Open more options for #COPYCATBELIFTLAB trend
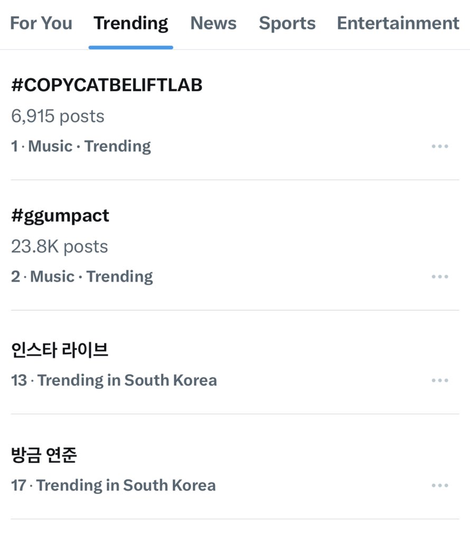470x541 pixels. 439,146
